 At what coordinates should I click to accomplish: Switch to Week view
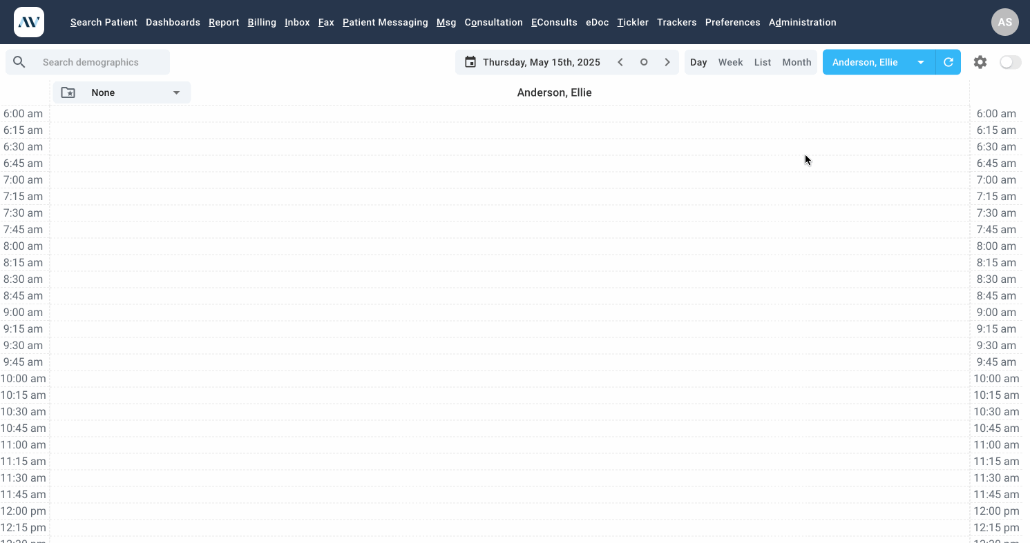(730, 62)
